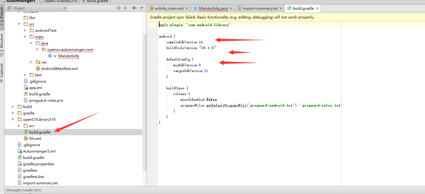Hide the Project tool window
425x194 pixels.
pyautogui.click(x=142, y=8)
